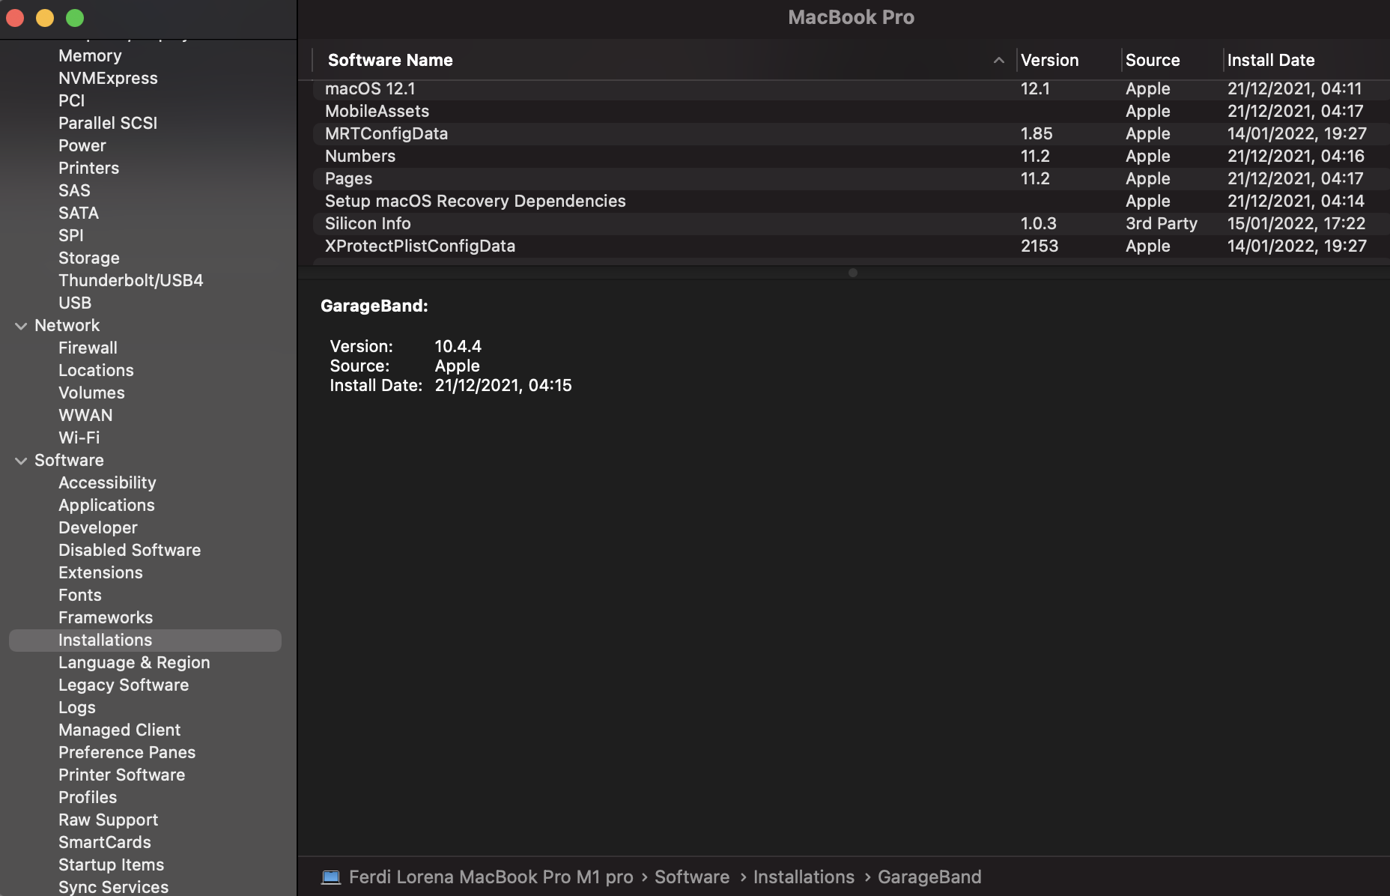
Task: Open the Frameworks section
Action: [106, 618]
